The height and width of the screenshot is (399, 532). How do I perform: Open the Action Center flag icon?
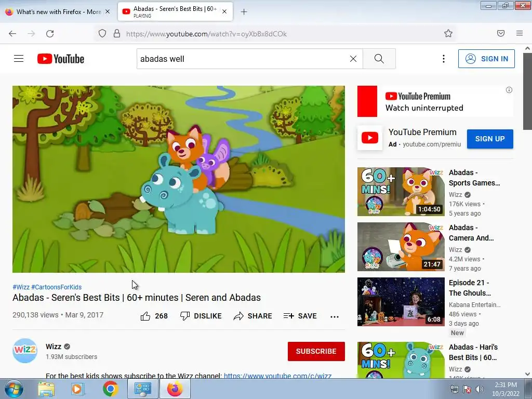(x=467, y=389)
